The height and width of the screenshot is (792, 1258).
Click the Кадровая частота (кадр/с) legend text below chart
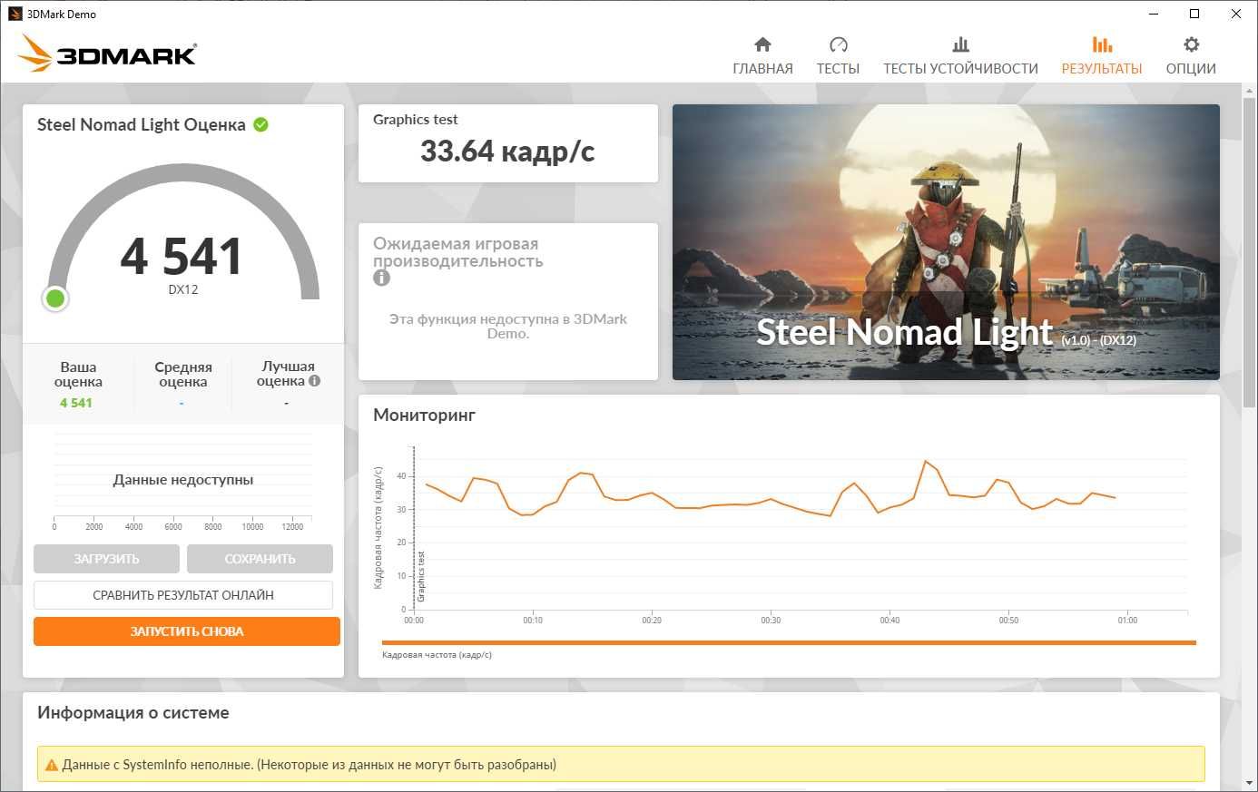[x=437, y=655]
